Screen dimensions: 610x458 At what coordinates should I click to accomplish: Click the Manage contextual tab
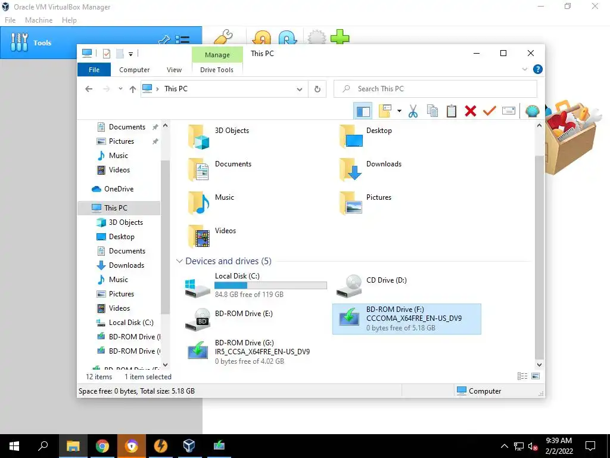(x=217, y=55)
